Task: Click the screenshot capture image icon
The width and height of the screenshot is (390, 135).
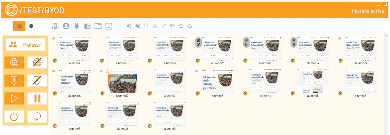Action: (109, 26)
